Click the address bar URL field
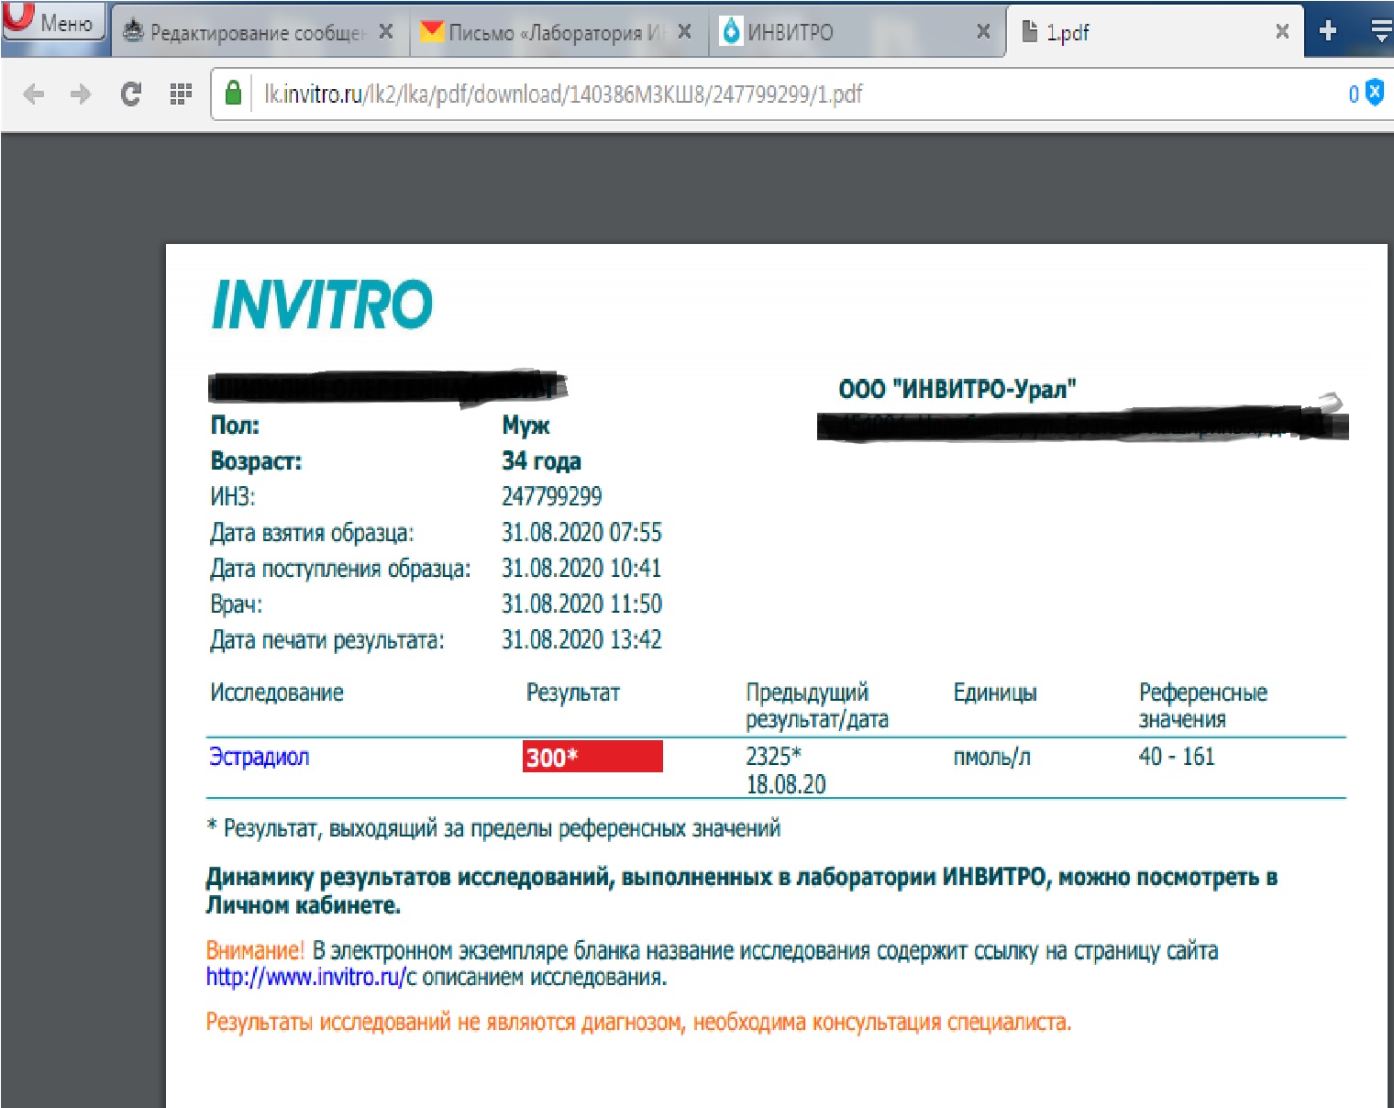This screenshot has height=1108, width=1394. pyautogui.click(x=734, y=94)
